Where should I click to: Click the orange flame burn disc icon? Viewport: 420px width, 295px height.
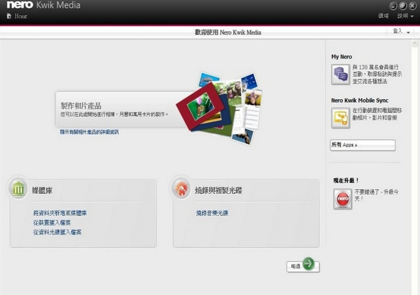click(x=181, y=190)
